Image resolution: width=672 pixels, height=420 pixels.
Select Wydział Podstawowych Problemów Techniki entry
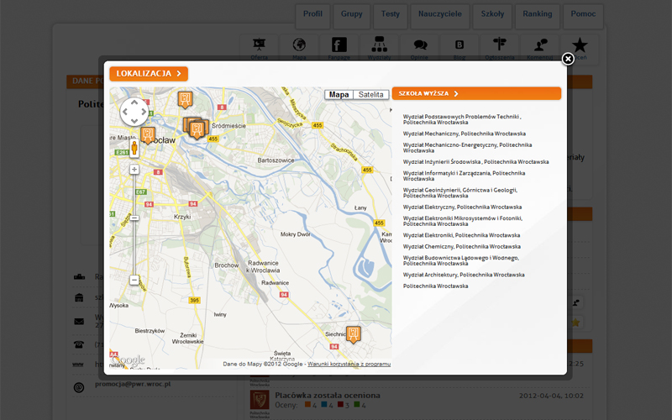point(462,119)
